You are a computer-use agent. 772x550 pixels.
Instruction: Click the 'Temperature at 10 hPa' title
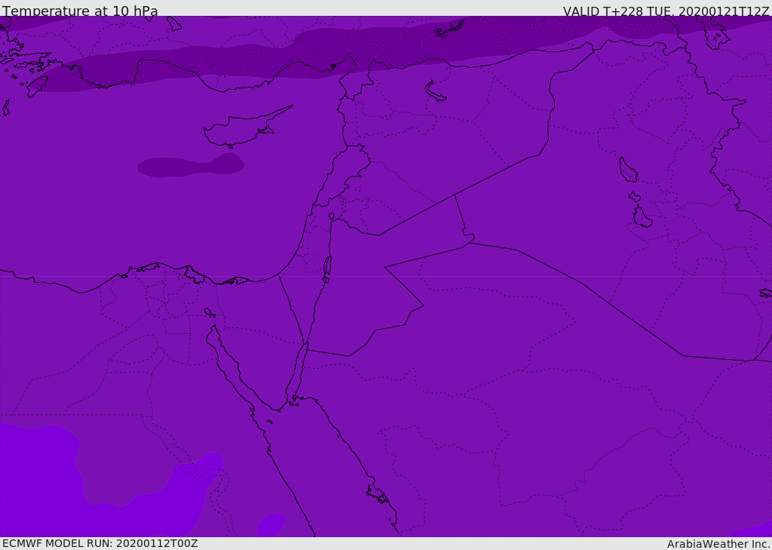pos(80,11)
